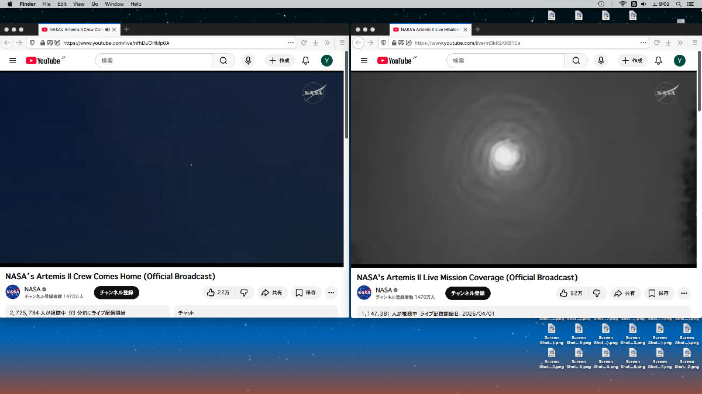
Task: Save the Crew Comes Home video
Action: pos(305,292)
